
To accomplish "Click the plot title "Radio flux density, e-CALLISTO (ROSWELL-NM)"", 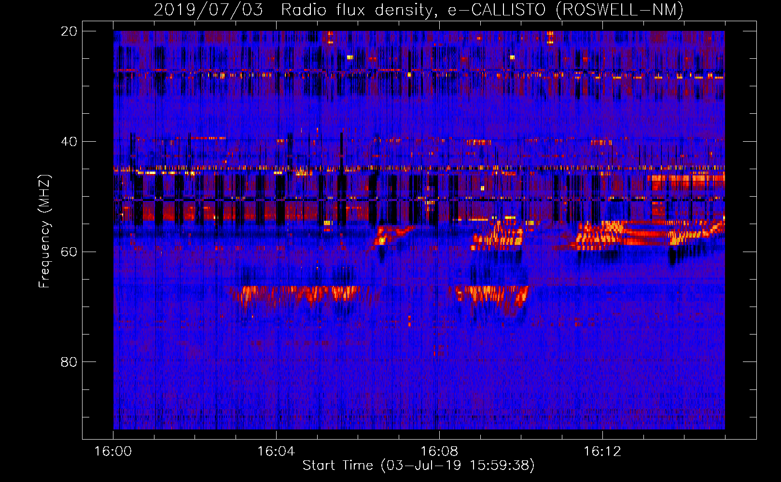I will point(482,10).
